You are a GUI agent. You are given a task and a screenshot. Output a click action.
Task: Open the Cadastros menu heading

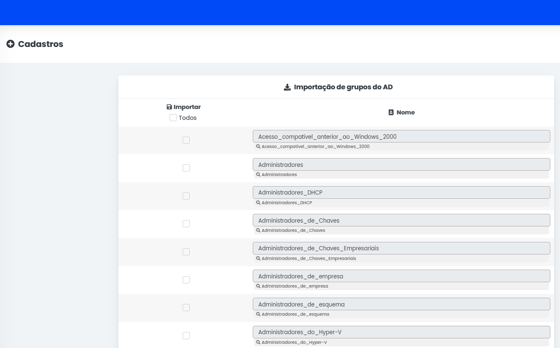40,44
